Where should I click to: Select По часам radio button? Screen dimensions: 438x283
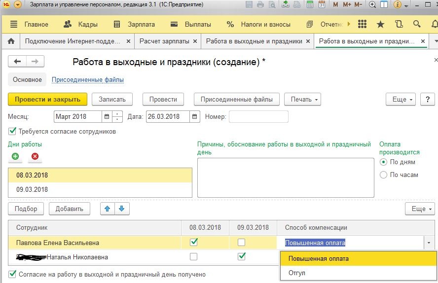tap(383, 175)
